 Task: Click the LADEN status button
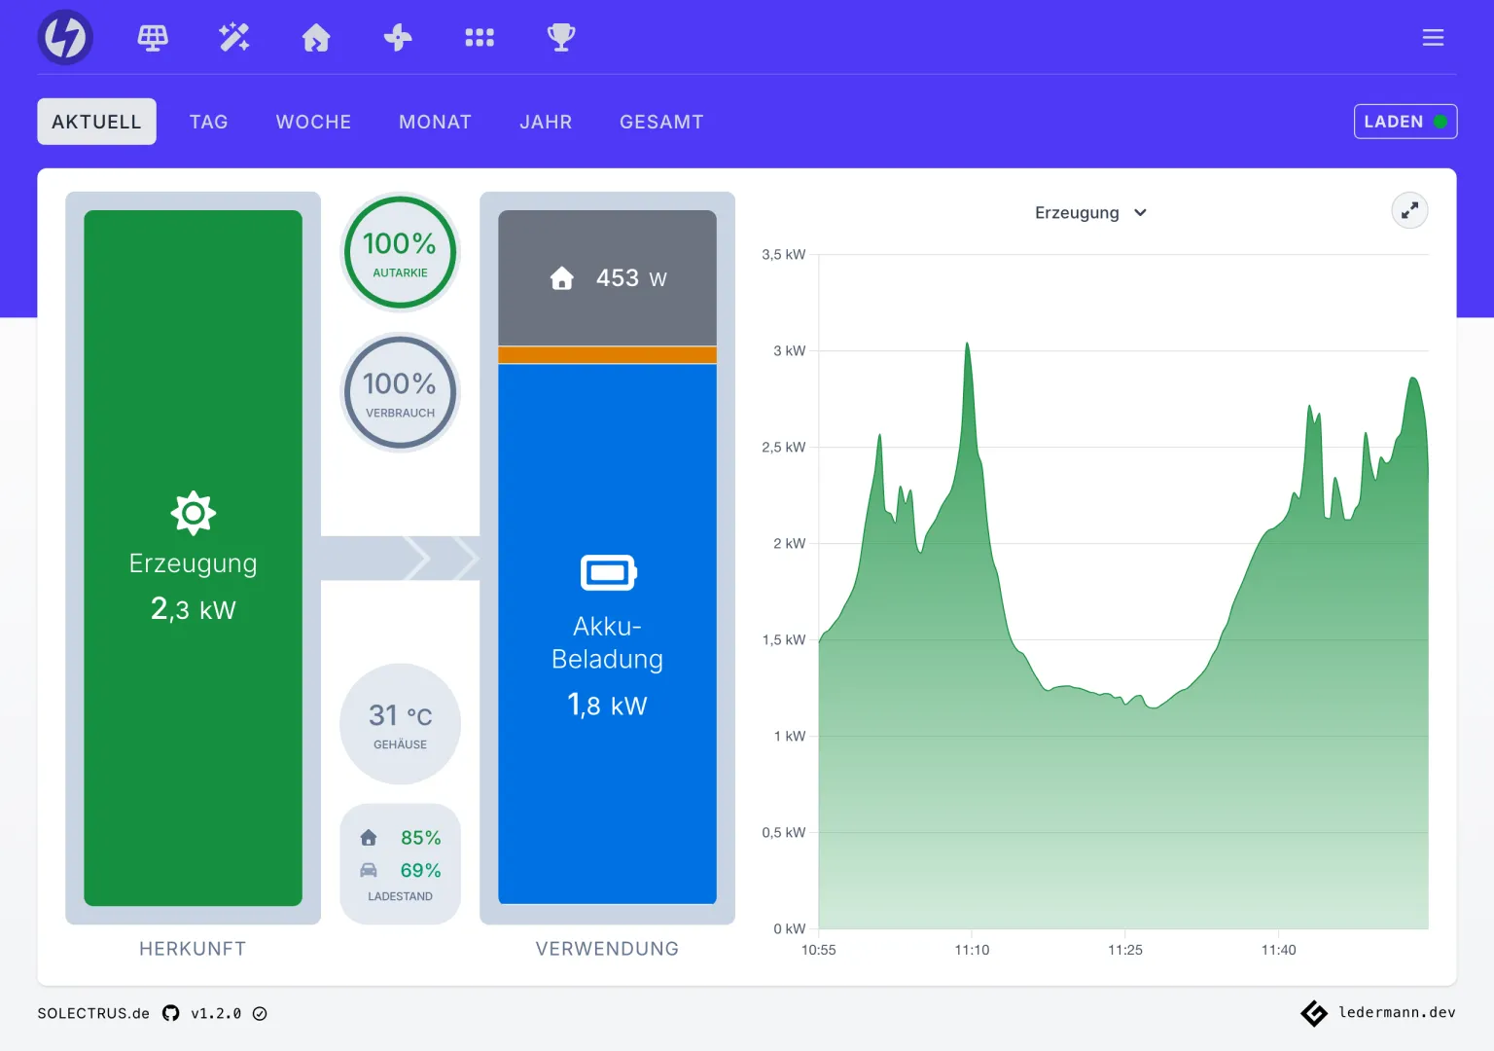coord(1405,122)
